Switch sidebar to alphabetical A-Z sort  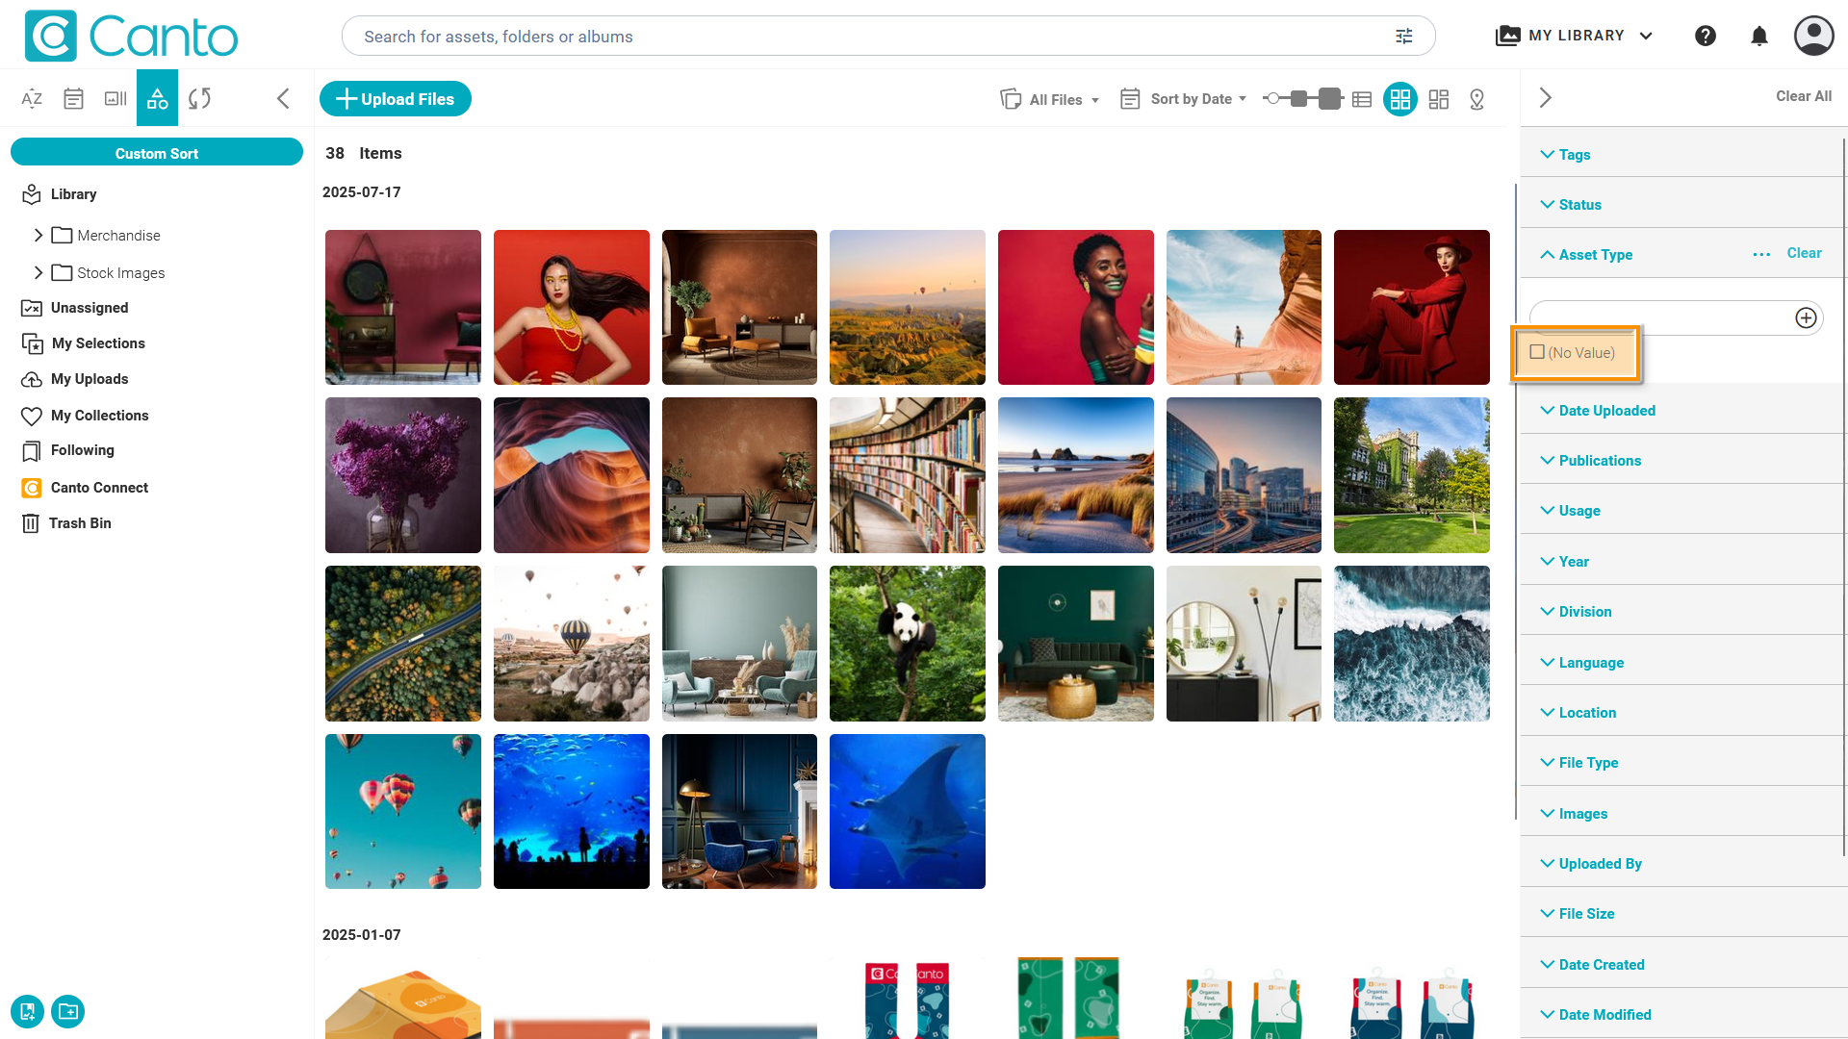[32, 98]
